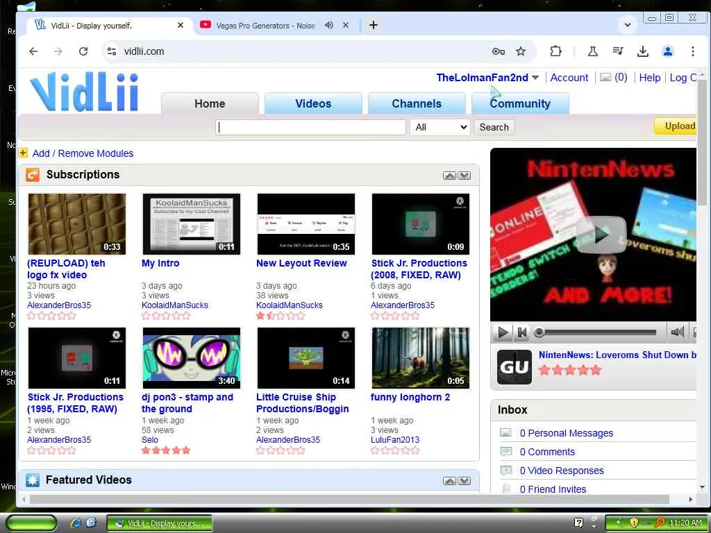This screenshot has width=711, height=533.
Task: Click the yellow Upload button
Action: point(676,126)
